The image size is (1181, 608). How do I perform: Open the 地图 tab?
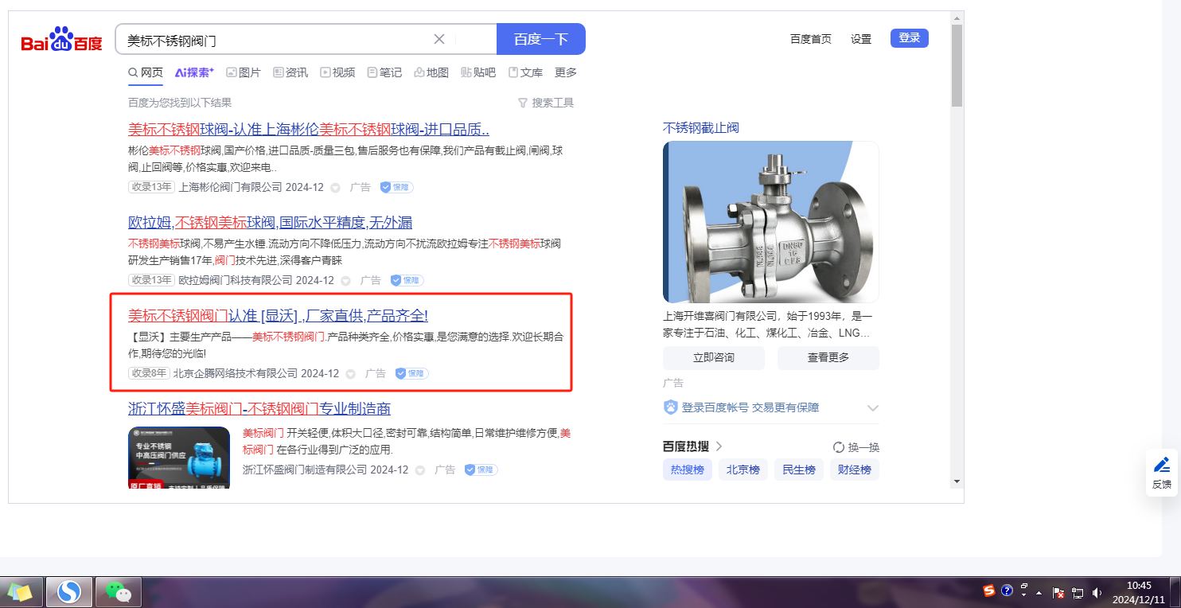pos(431,72)
